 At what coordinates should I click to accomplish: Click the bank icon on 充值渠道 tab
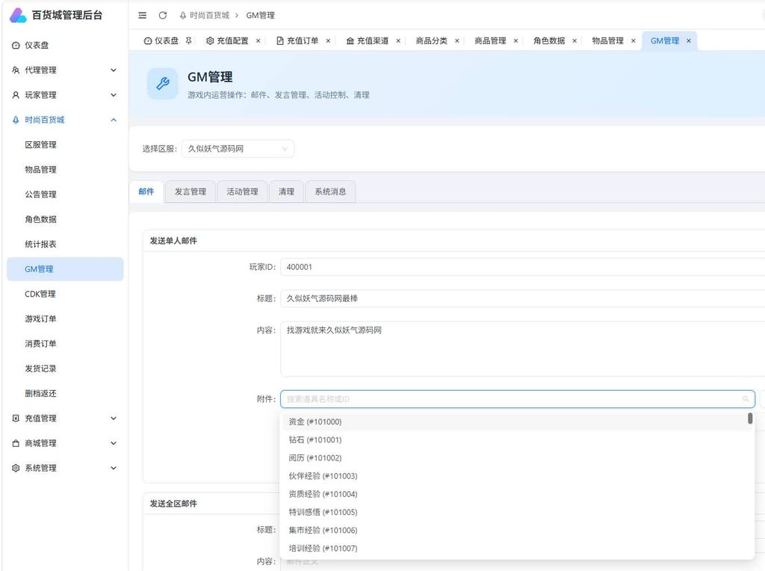pyautogui.click(x=350, y=41)
